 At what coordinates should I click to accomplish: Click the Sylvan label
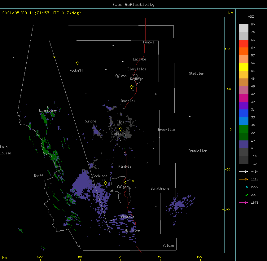121,76
